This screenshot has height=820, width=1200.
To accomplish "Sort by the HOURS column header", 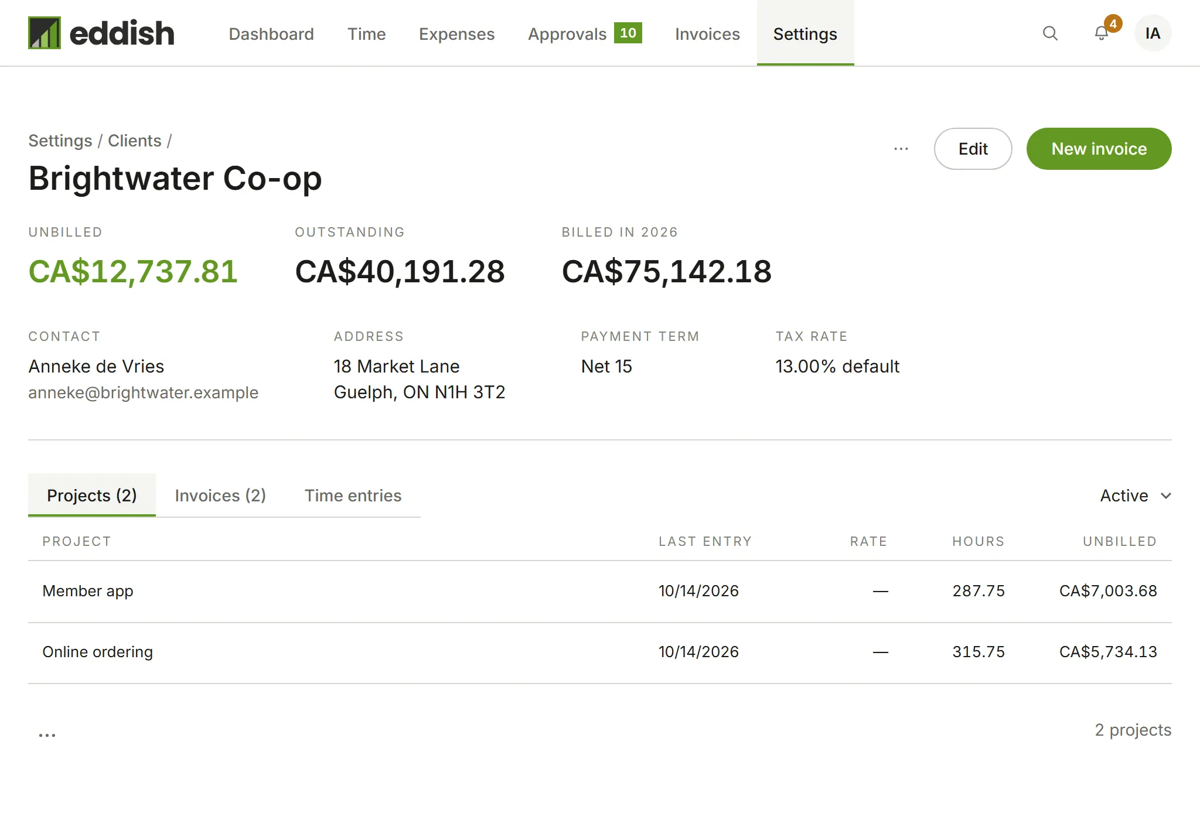I will click(979, 541).
